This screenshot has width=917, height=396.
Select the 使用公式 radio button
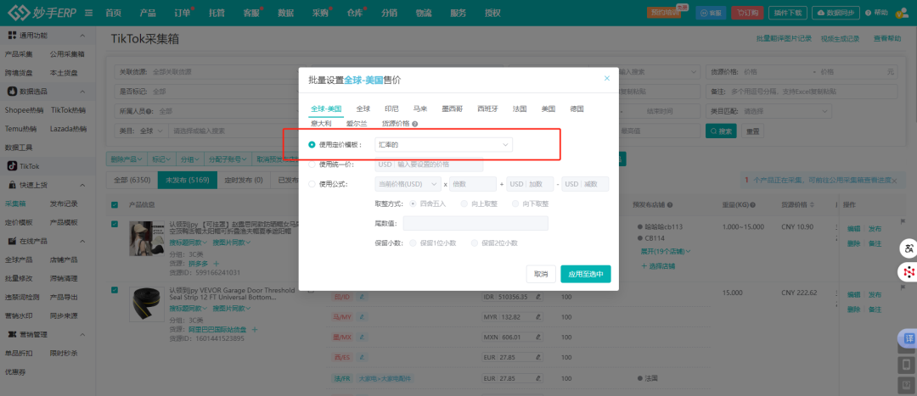[312, 184]
